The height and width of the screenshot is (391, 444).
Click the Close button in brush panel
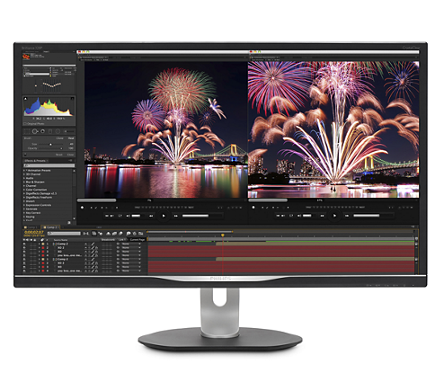70,155
